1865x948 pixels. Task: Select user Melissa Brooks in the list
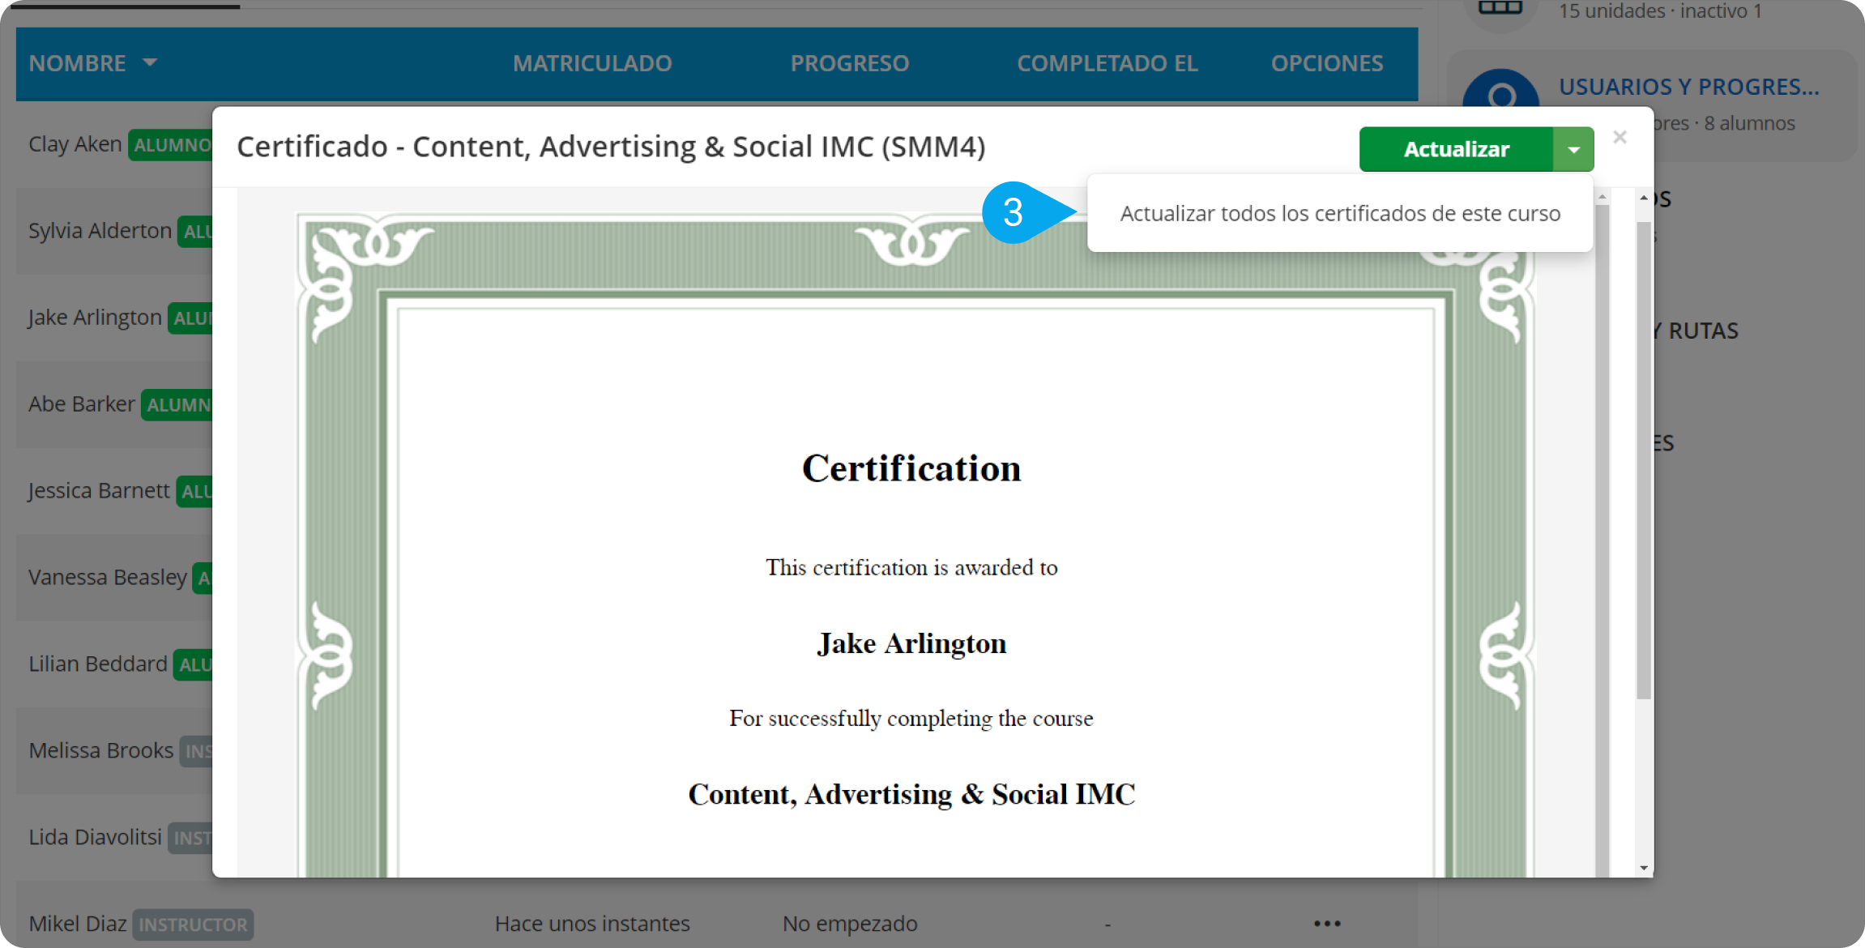[x=101, y=751]
